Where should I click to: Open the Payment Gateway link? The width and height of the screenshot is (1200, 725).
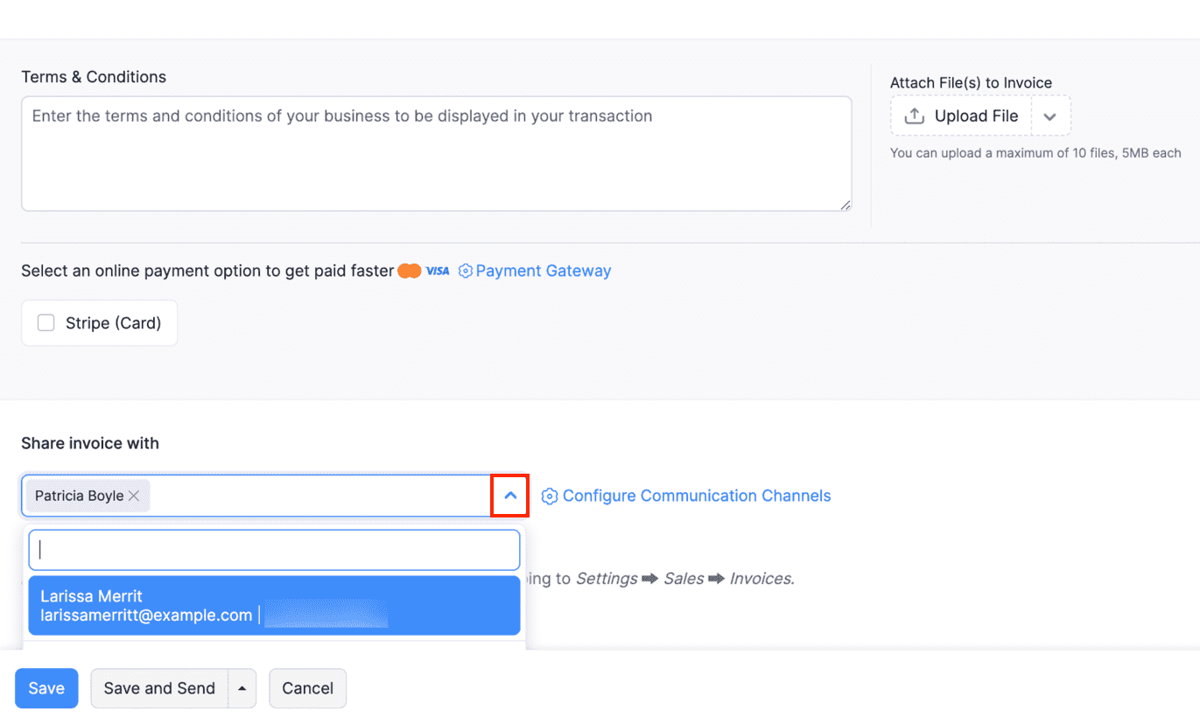pos(544,271)
